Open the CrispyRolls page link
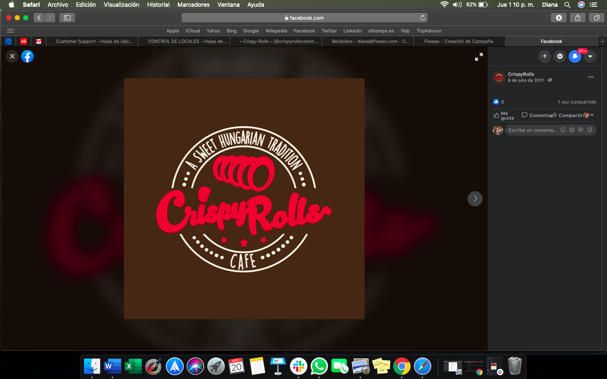This screenshot has height=379, width=607. (521, 74)
